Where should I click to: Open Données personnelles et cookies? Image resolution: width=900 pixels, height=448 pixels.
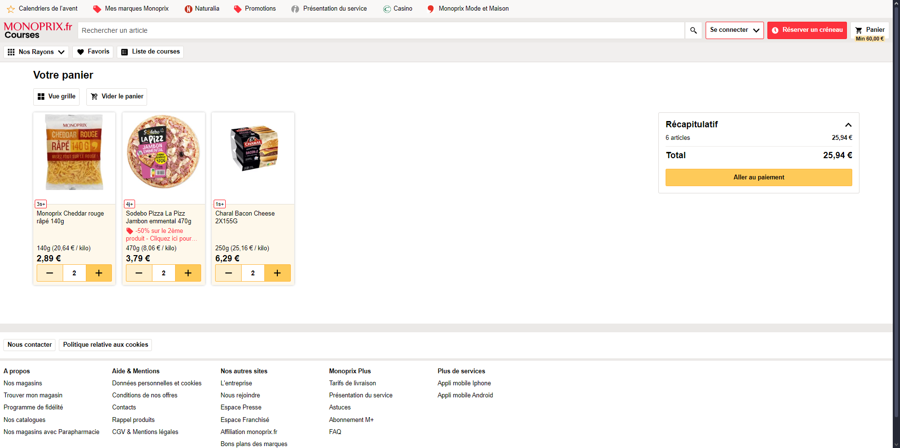(x=157, y=383)
